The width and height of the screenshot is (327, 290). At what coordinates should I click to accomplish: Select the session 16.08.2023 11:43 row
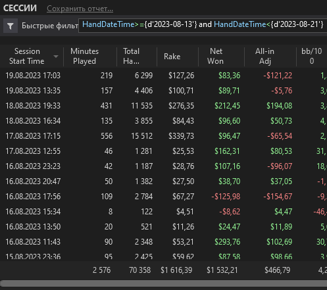pos(163,242)
